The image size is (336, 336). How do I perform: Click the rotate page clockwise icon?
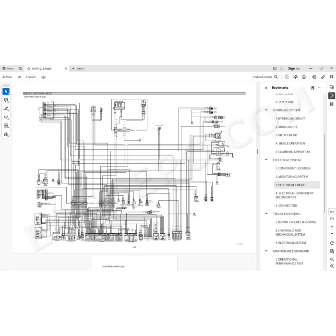pos(332,243)
